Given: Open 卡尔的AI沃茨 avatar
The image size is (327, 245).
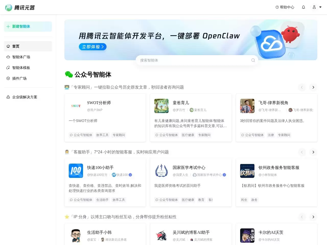Looking at the screenshot, I should [x=247, y=236].
